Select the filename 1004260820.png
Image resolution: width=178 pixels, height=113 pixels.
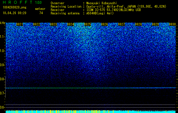click(15, 7)
